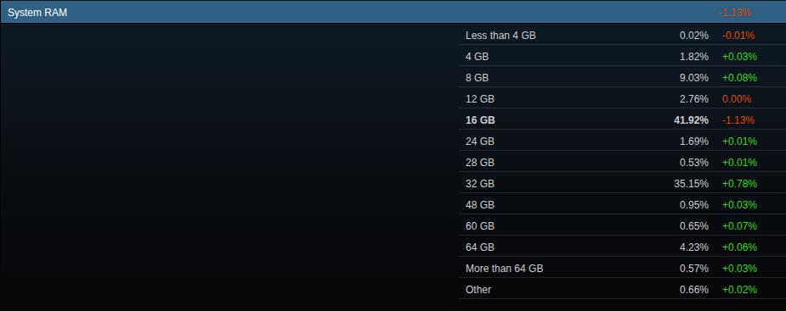Click the 35.15% percentage value
The width and height of the screenshot is (786, 311).
[x=692, y=184]
